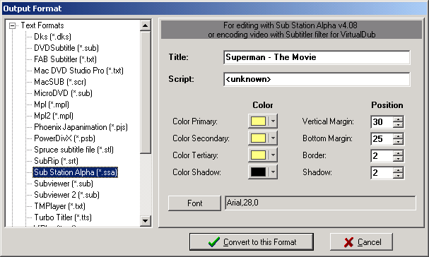Click the Font button

[194, 203]
